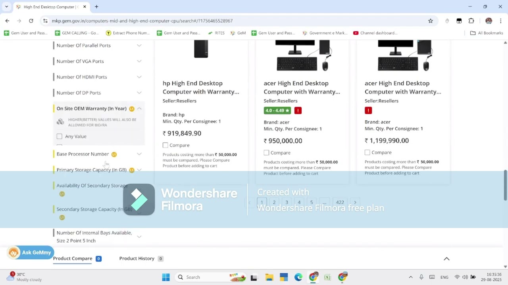Click the Ask GeMmy assistant button
Image resolution: width=508 pixels, height=285 pixels.
pyautogui.click(x=31, y=253)
